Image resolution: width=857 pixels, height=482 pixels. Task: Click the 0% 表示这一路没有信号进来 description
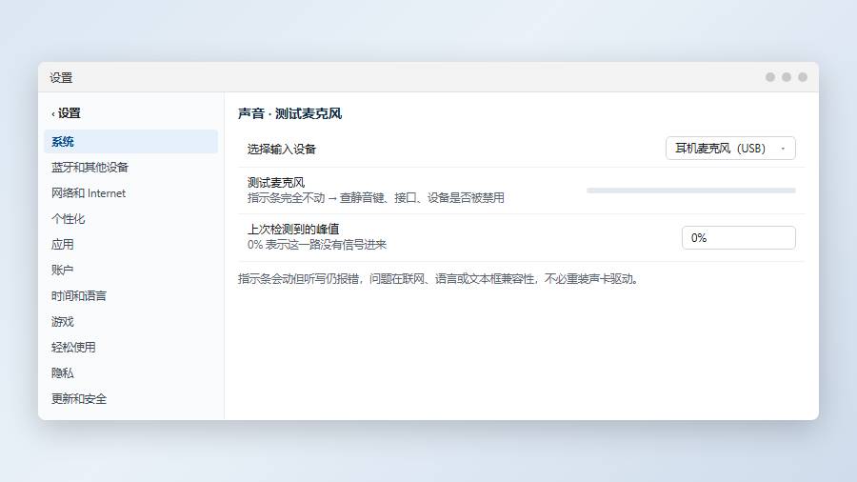point(317,244)
